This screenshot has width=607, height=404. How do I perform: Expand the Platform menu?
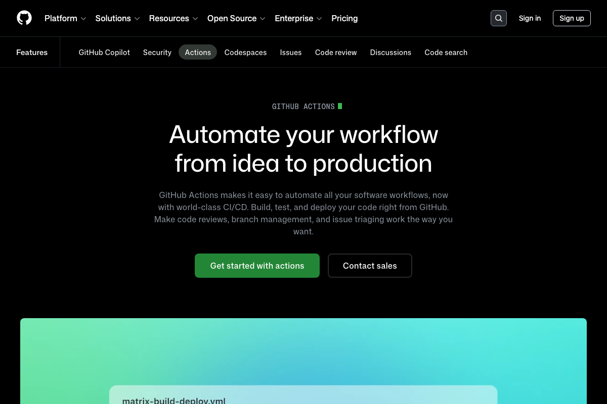click(65, 18)
